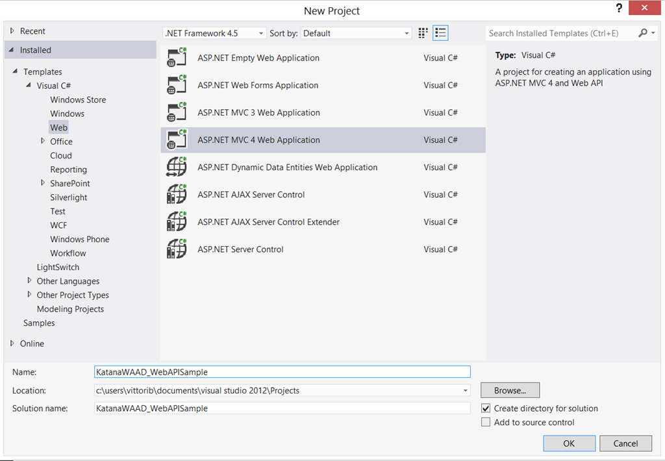665x461 pixels.
Task: Click the Cancel button
Action: point(625,443)
